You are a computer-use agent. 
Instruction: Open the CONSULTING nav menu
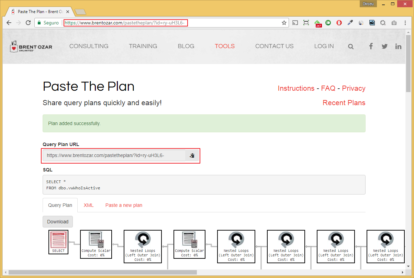89,46
